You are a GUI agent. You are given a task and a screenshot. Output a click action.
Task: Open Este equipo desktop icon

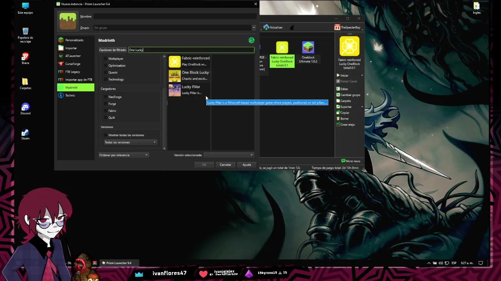tap(25, 8)
